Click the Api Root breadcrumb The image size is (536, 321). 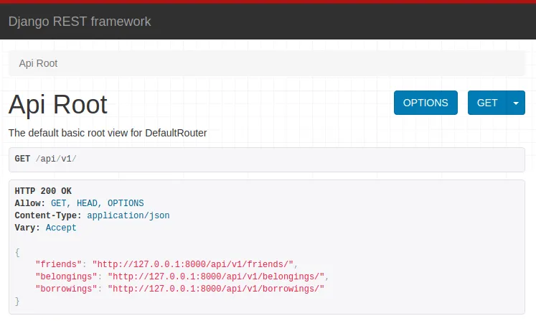[x=38, y=63]
